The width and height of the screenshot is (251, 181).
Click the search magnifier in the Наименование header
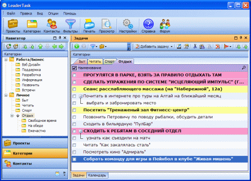coord(244,68)
